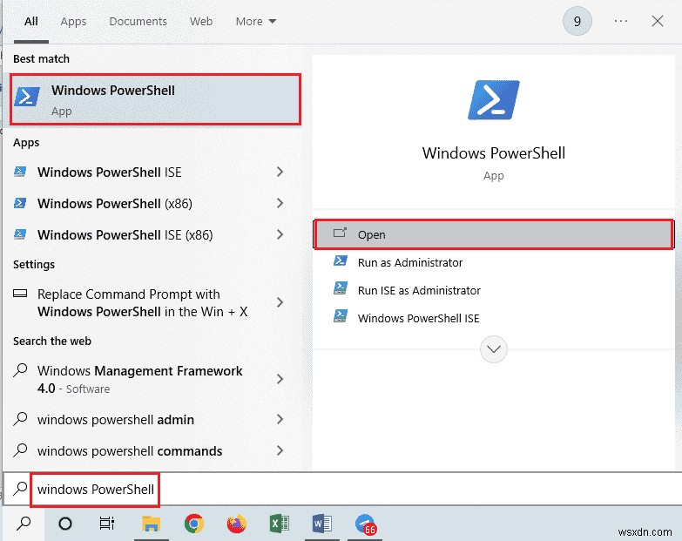
Task: Click the search icon beside windows powershell commands
Action: point(20,450)
